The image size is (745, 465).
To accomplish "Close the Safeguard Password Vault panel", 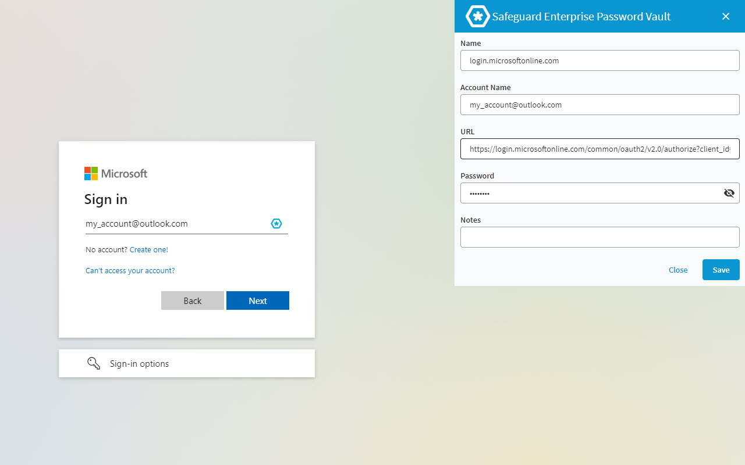I will pyautogui.click(x=726, y=16).
